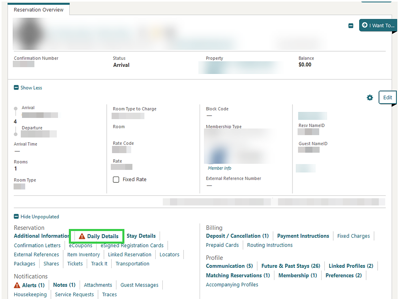The image size is (398, 299).
Task: Open Track It link
Action: pos(99,263)
